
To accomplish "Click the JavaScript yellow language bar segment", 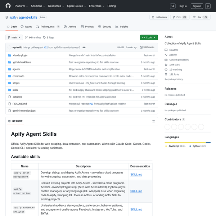I will tap(185, 143).
